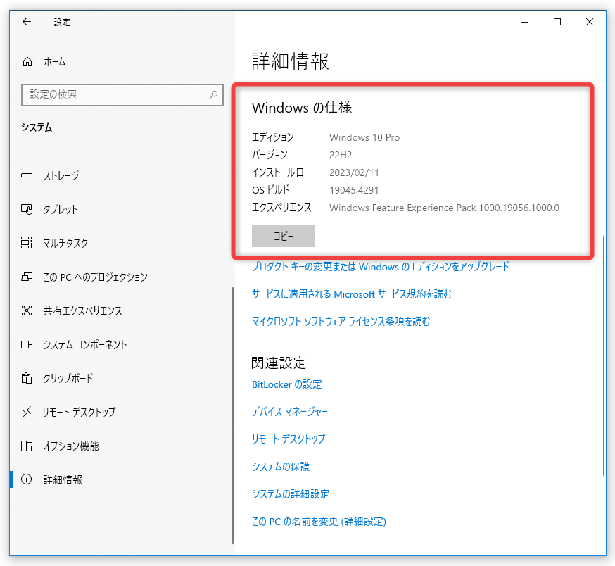Go back with the arrow icon
Image resolution: width=615 pixels, height=566 pixels.
27,22
